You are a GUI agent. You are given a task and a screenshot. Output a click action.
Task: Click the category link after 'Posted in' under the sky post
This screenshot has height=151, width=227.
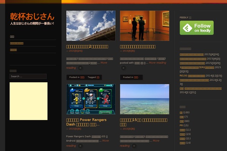point(82,77)
